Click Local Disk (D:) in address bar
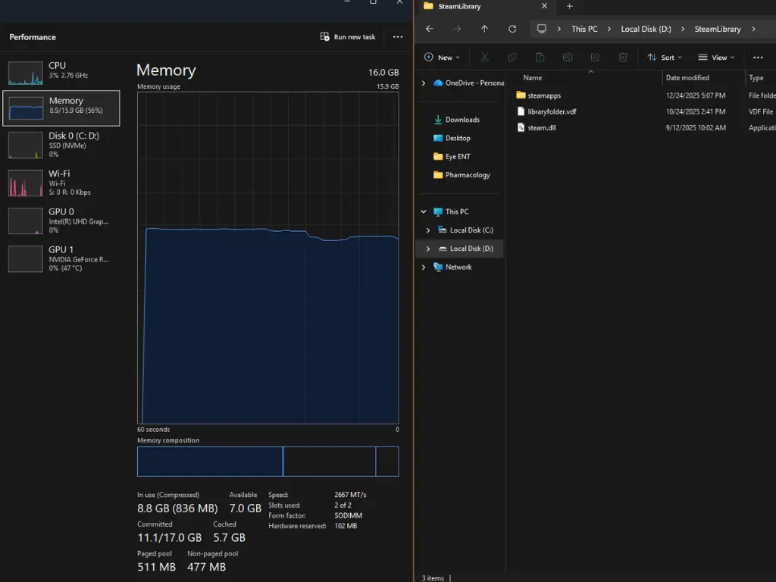Viewport: 776px width, 582px height. pyautogui.click(x=646, y=29)
